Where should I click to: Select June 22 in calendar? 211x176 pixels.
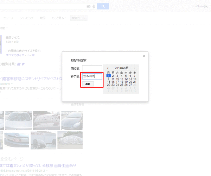109,85
